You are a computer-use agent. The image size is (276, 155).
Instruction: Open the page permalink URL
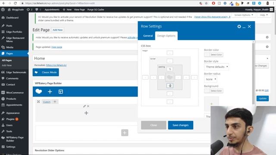point(56,65)
